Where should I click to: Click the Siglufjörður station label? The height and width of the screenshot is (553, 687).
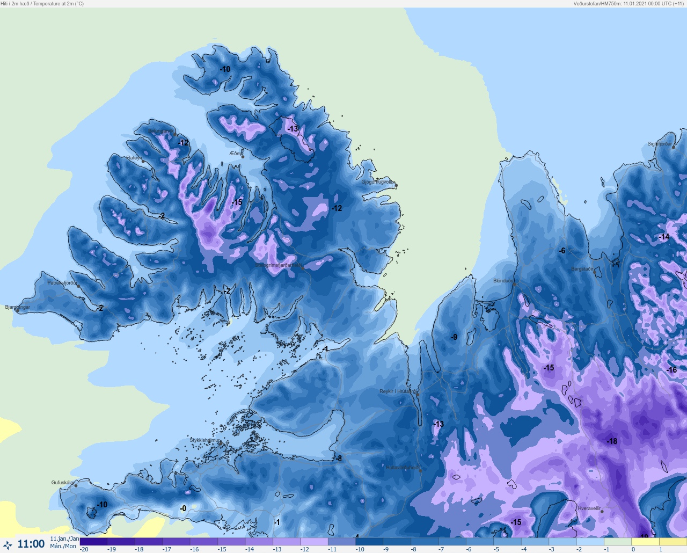660,144
